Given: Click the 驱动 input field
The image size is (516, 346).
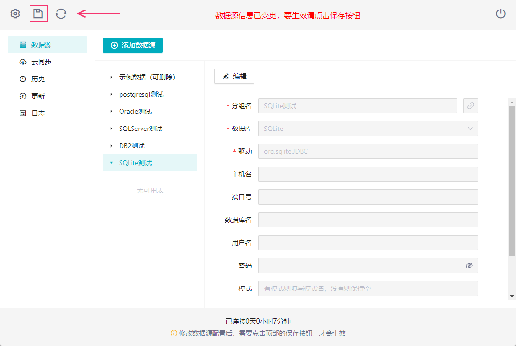Looking at the screenshot, I should [368, 151].
